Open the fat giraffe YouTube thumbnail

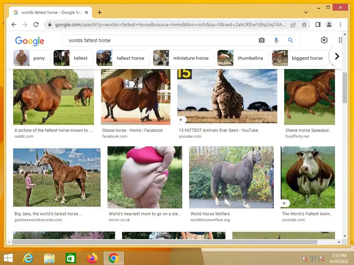[227, 96]
